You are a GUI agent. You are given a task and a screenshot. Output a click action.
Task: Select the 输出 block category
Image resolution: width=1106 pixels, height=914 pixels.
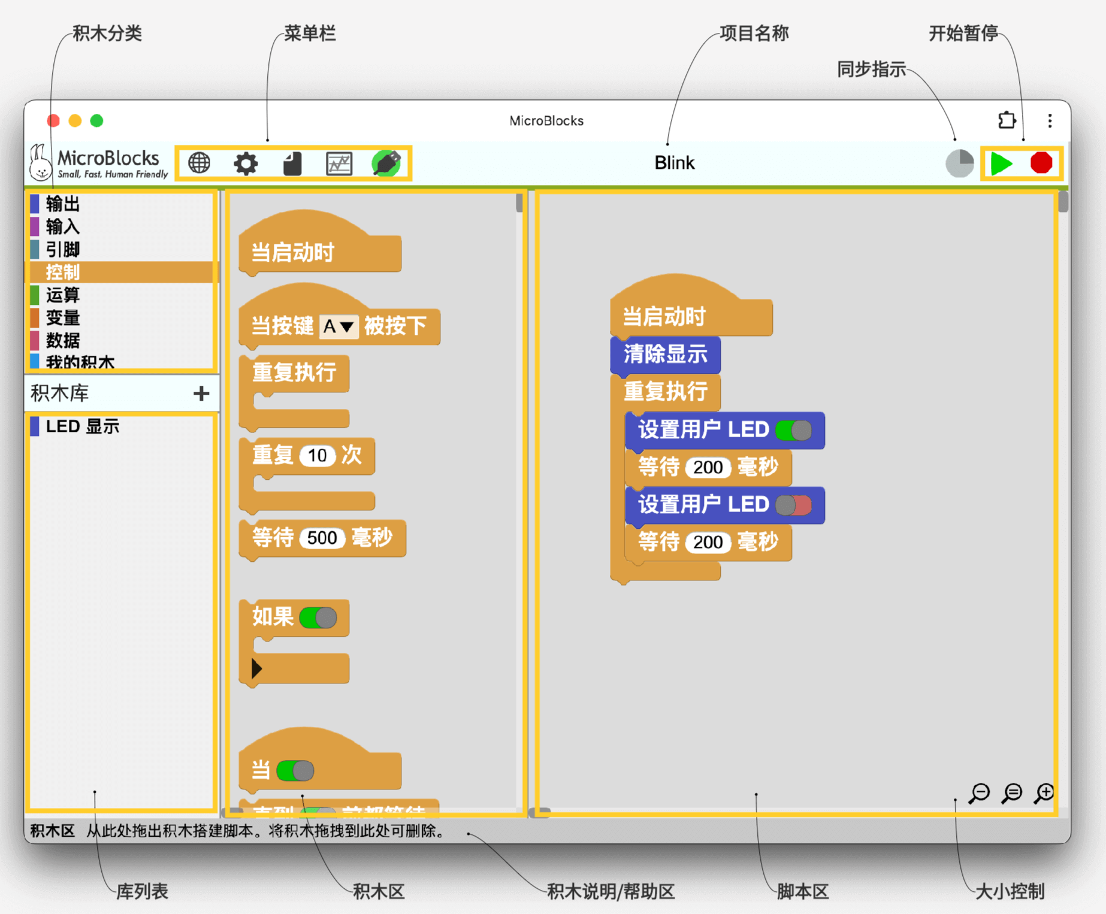click(x=122, y=204)
